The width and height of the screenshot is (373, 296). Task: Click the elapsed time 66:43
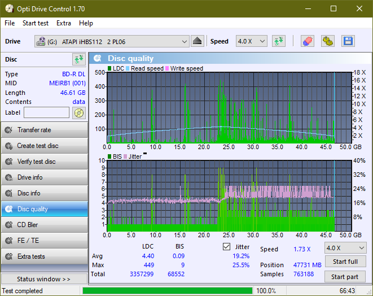click(347, 291)
